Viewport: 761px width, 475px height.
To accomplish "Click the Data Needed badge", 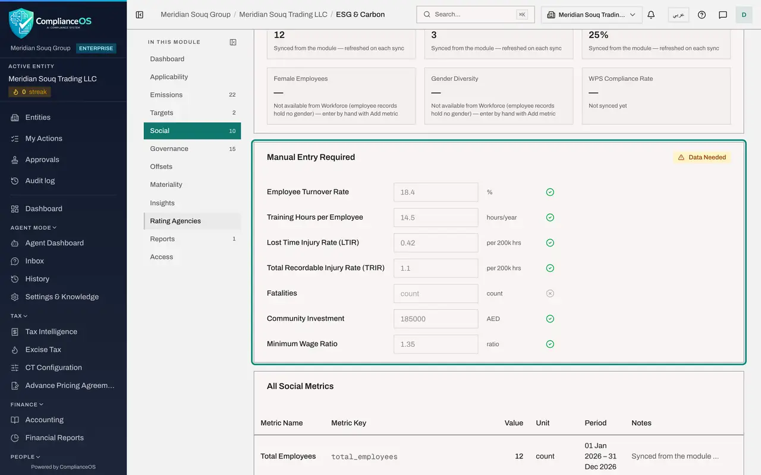I will pos(702,157).
